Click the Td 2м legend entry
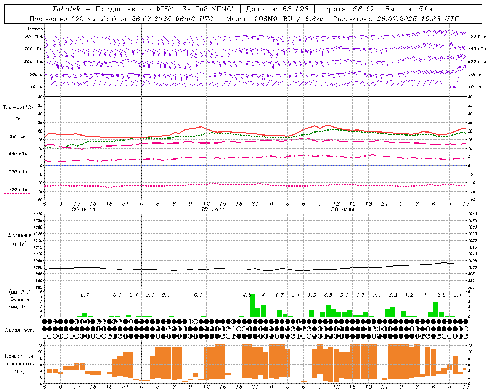This screenshot has height=390, width=488. (x=18, y=136)
